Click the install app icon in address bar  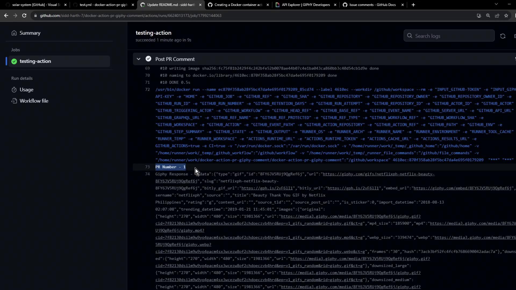tap(479, 16)
